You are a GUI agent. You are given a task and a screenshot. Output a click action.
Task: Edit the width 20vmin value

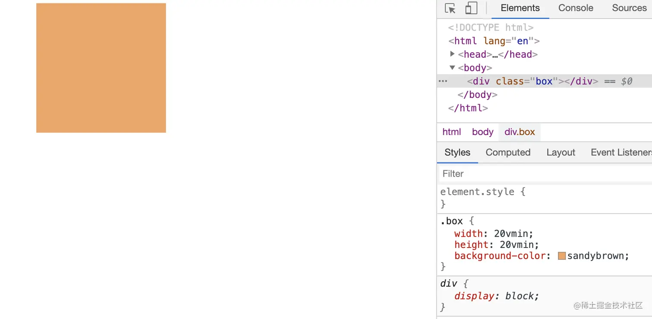pos(511,234)
